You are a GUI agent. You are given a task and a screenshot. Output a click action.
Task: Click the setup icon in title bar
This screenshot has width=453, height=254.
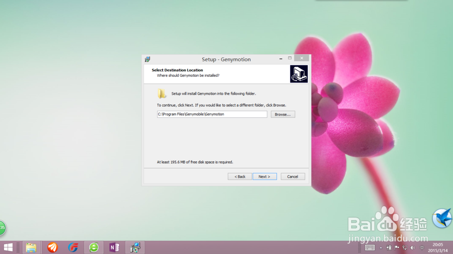(147, 59)
